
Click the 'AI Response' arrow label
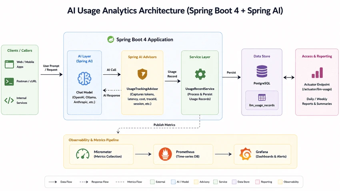point(112,95)
